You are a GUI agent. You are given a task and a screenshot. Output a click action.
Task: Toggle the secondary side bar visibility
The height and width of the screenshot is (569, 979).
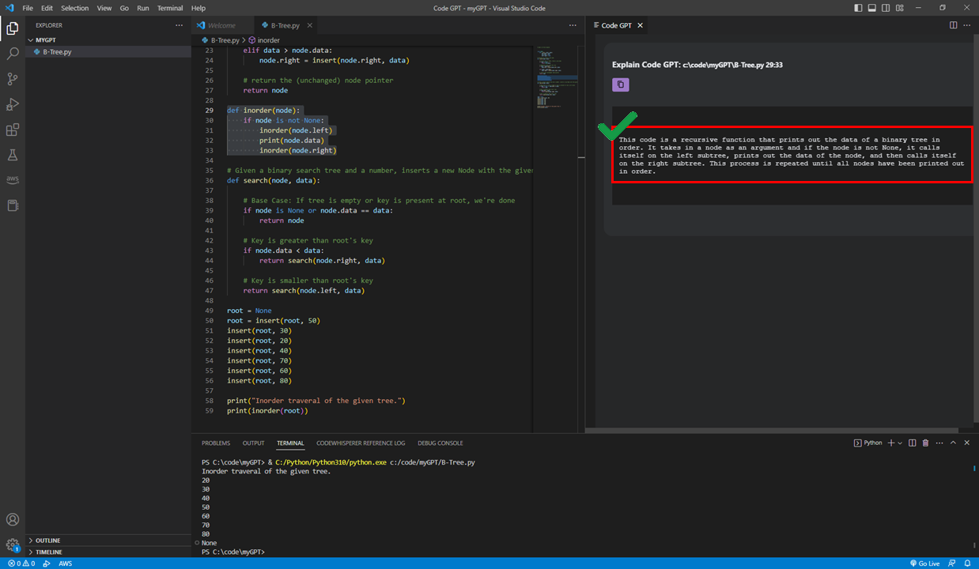(886, 8)
